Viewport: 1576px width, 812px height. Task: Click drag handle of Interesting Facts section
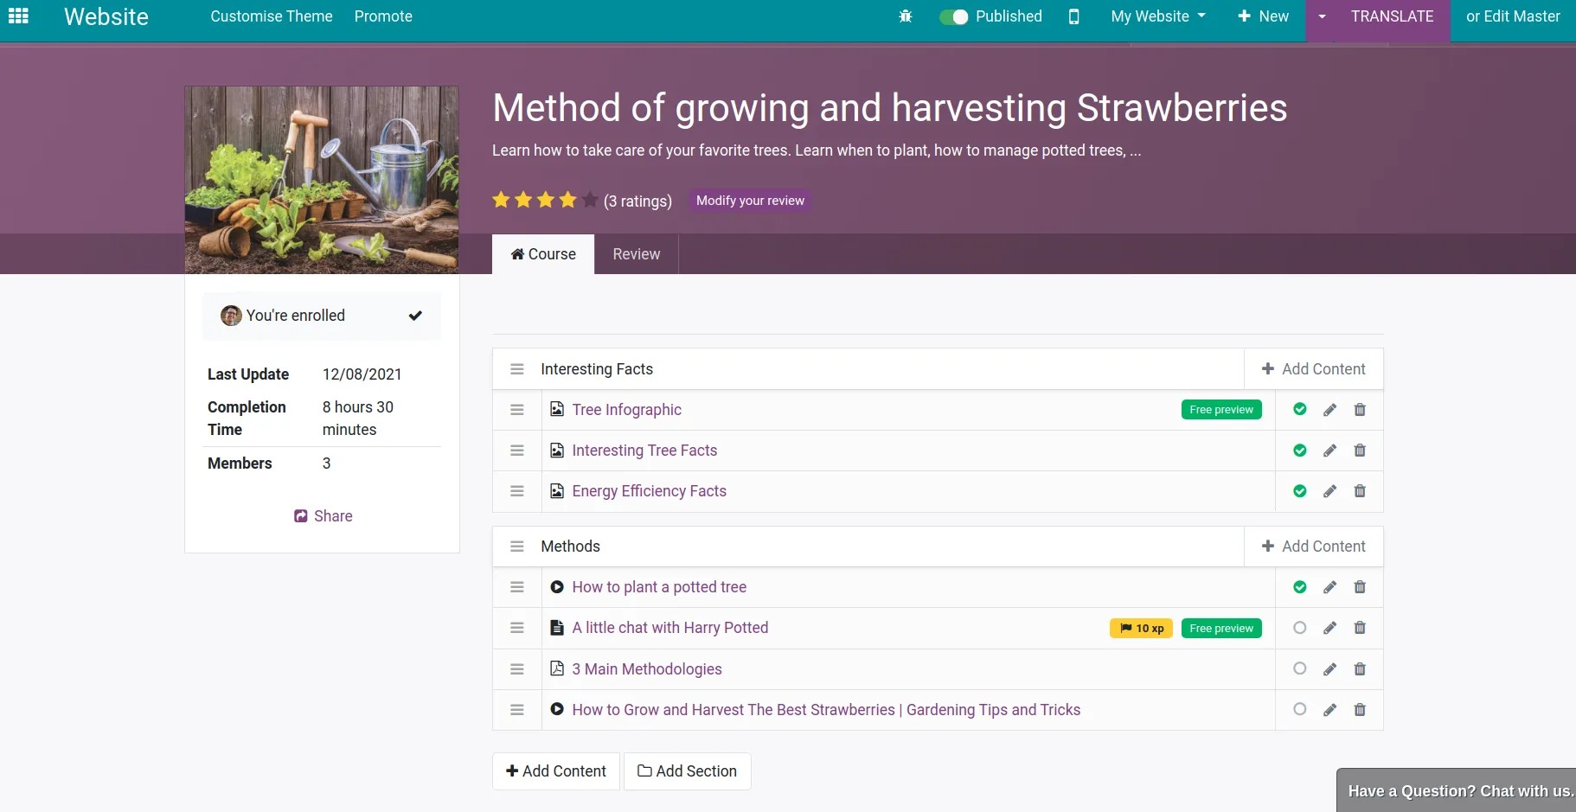pos(517,369)
